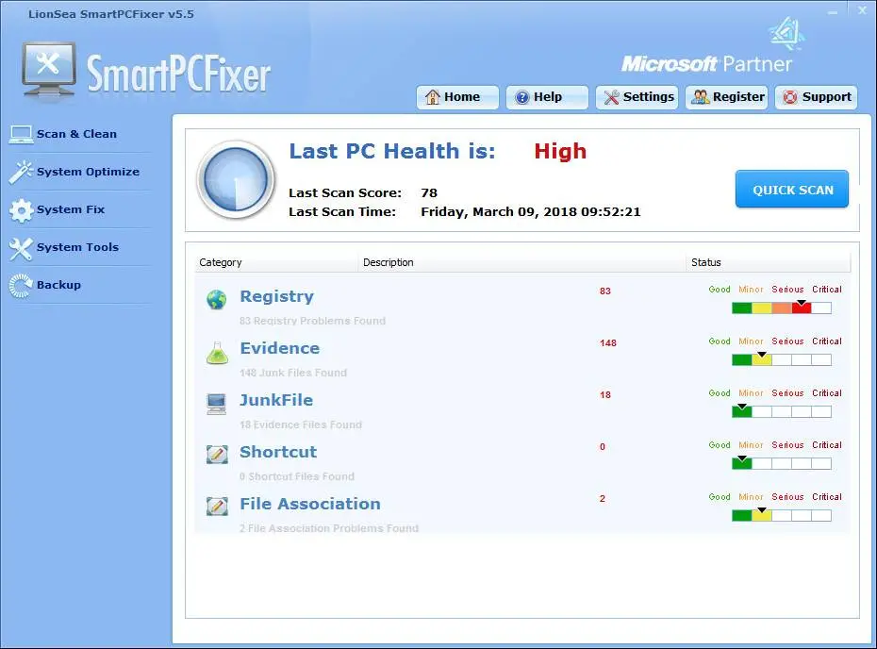Click the JunkFile count 18
877x649 pixels.
605,395
